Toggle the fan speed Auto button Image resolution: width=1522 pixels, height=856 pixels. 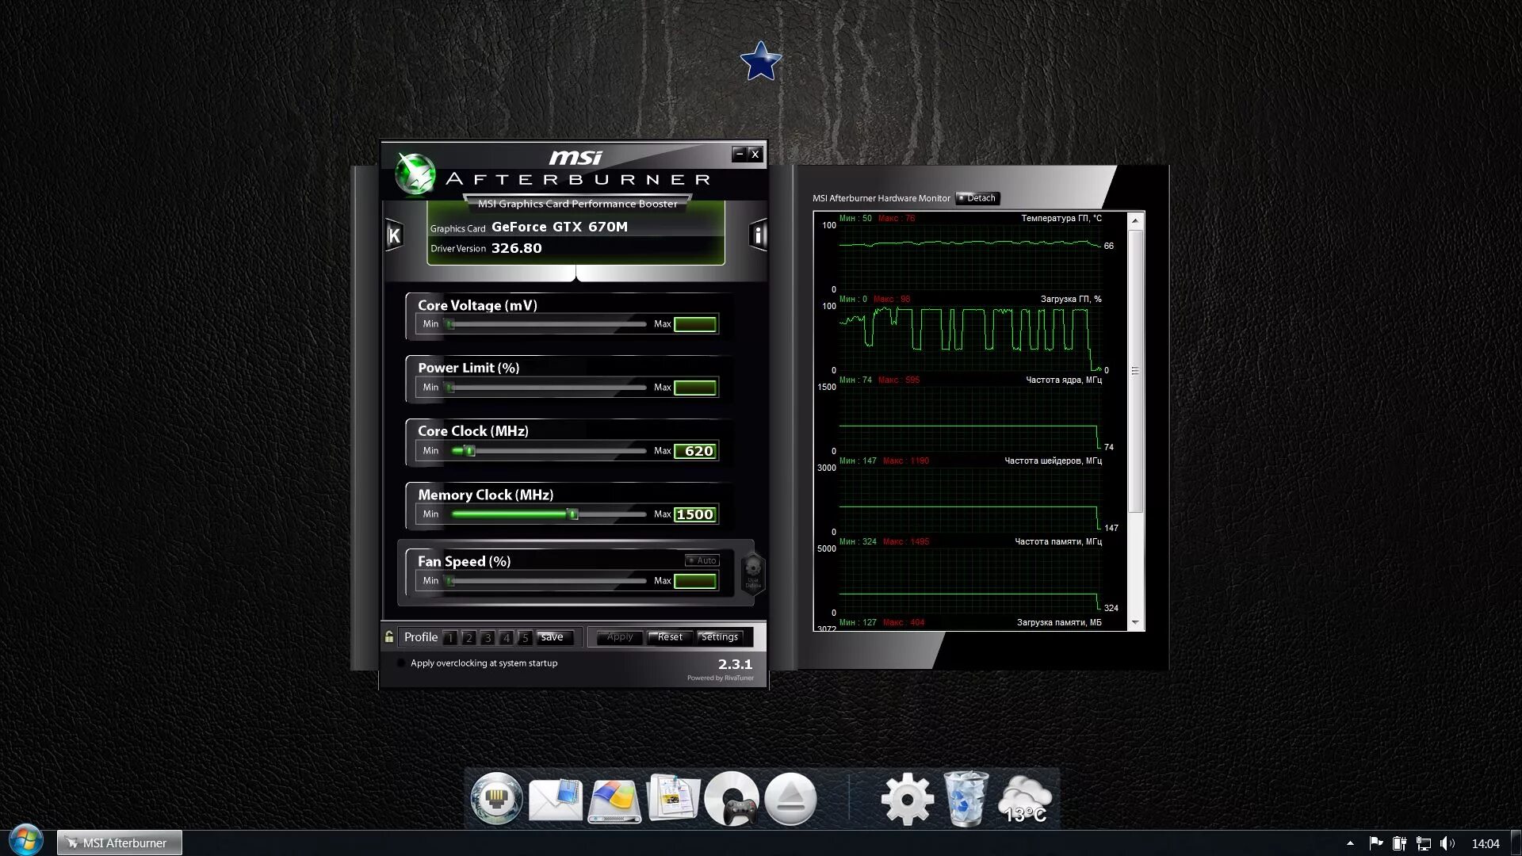[702, 560]
